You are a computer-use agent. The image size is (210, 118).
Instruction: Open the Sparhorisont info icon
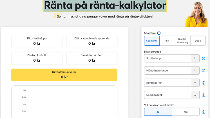tap(204, 95)
